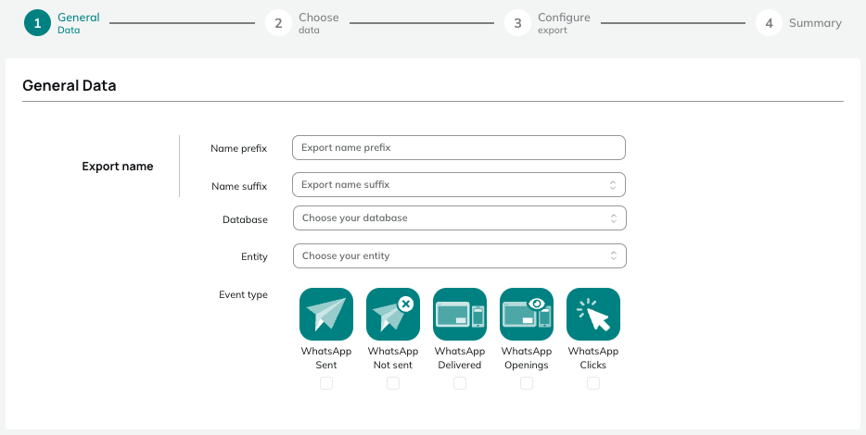
Task: Click the WhatsApp Clicks caption text
Action: click(x=593, y=358)
